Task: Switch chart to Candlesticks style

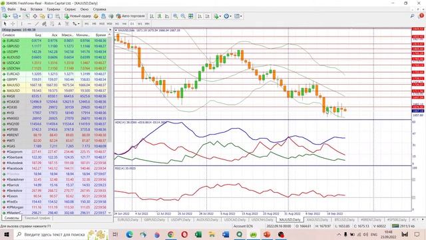Action: (x=159, y=16)
